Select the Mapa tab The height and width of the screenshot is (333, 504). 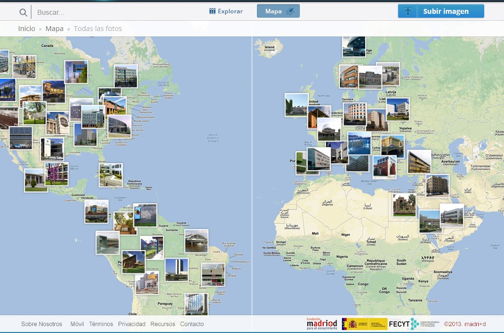[278, 11]
